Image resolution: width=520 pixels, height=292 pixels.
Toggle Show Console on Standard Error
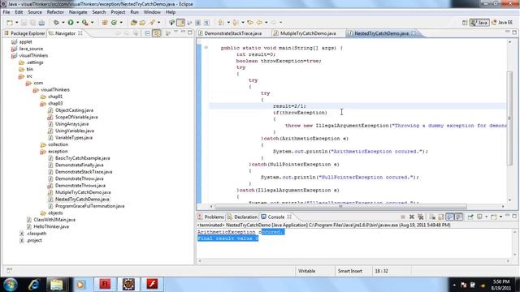click(458, 217)
